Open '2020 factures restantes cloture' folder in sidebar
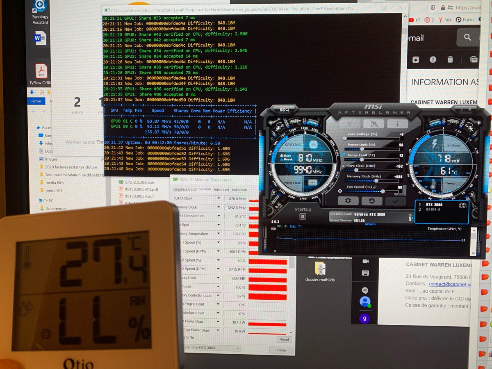This screenshot has width=492, height=369. click(x=68, y=167)
